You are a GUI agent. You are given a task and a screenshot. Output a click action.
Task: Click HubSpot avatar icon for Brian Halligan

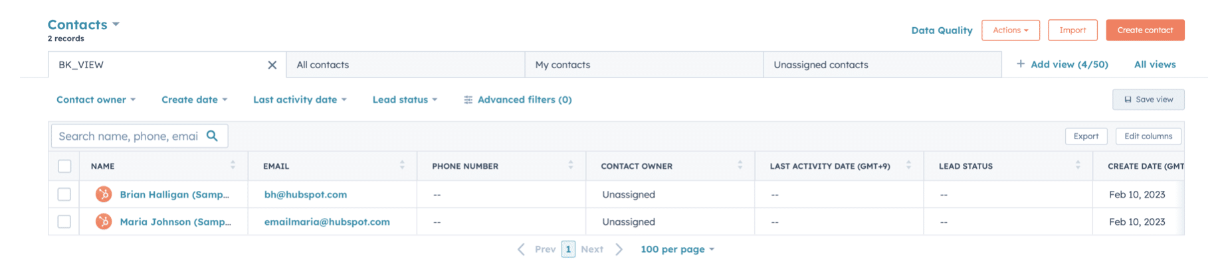[x=104, y=194]
